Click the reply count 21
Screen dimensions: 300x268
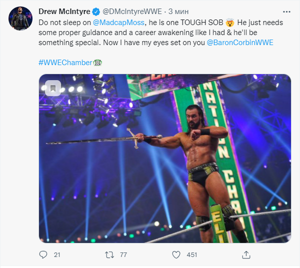[x=56, y=255]
